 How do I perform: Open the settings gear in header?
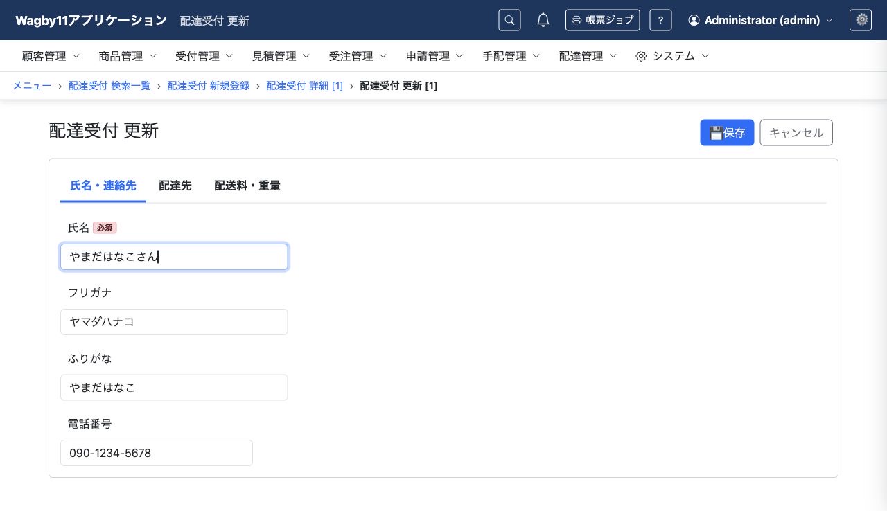pos(861,20)
